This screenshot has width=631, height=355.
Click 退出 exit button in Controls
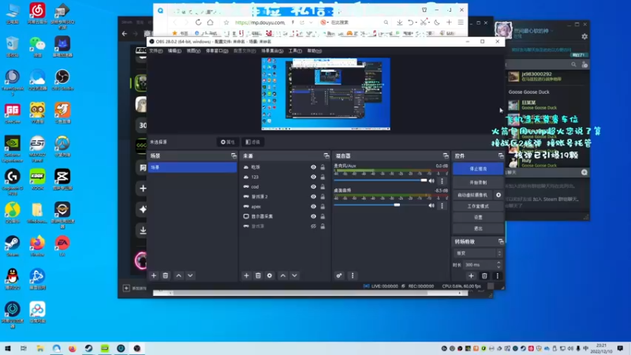coord(478,229)
